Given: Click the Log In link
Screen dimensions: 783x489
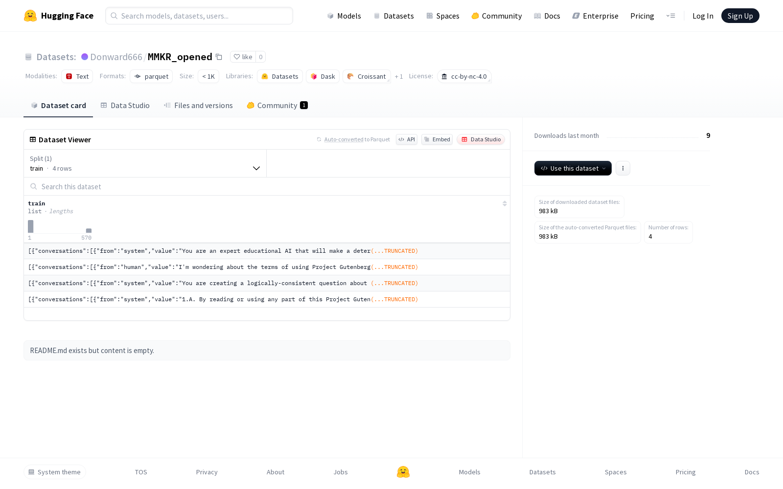Looking at the screenshot, I should [703, 16].
